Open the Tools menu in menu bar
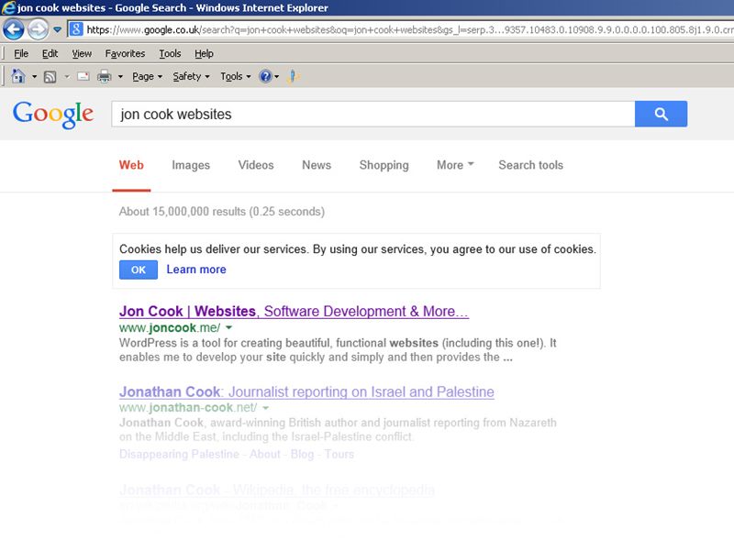Screen dimensions: 734x551 (170, 54)
